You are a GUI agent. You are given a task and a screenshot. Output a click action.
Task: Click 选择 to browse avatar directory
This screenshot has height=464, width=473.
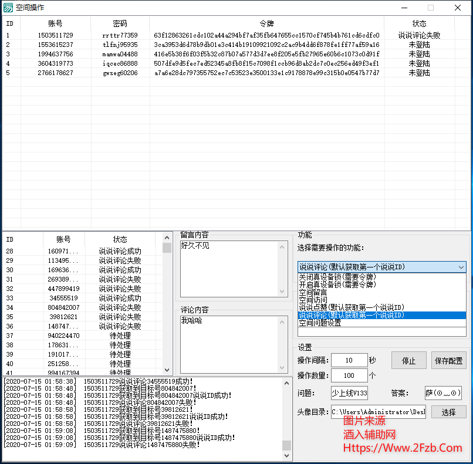click(449, 412)
